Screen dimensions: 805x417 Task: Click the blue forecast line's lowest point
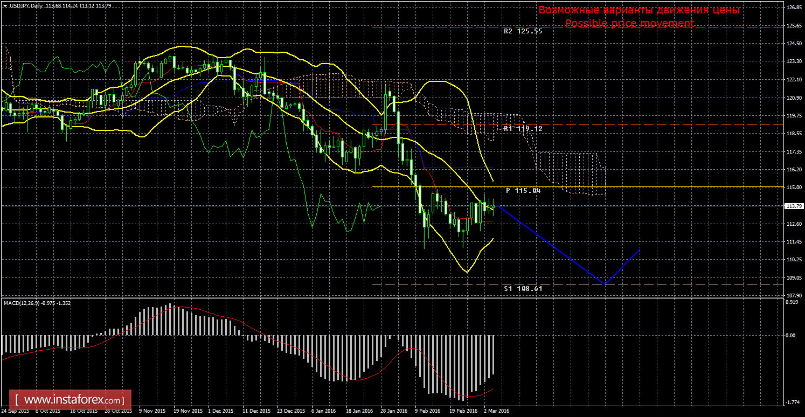coord(605,284)
